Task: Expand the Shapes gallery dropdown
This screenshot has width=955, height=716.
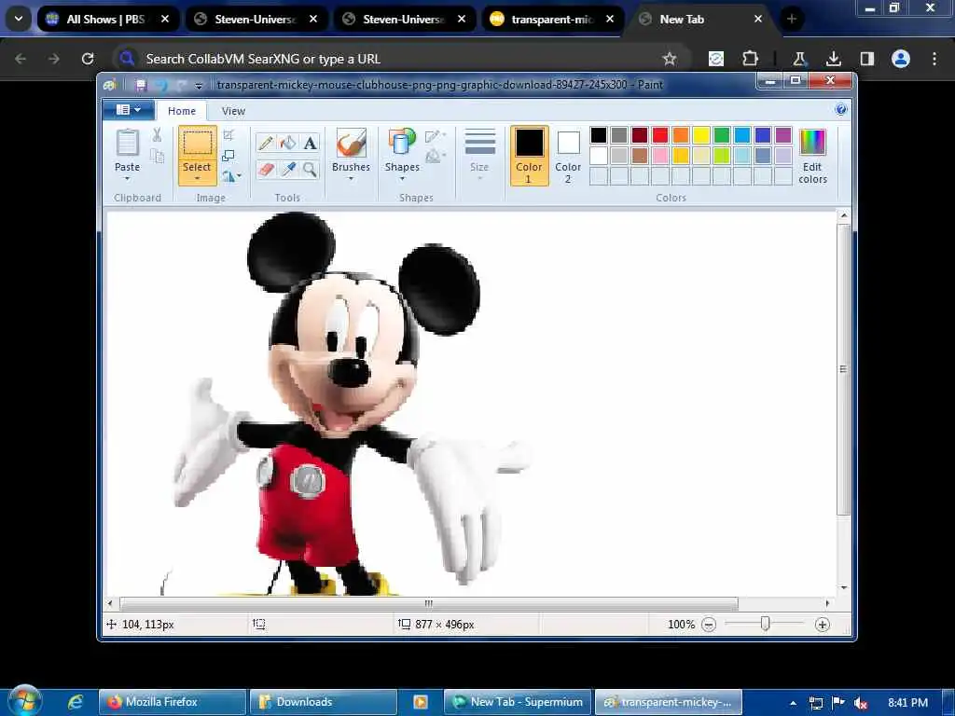Action: [x=402, y=179]
